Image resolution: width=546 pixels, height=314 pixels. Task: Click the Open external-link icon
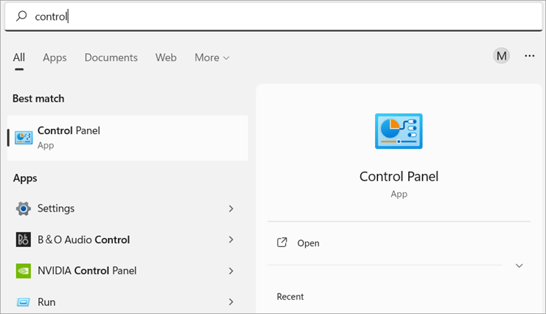coord(281,243)
